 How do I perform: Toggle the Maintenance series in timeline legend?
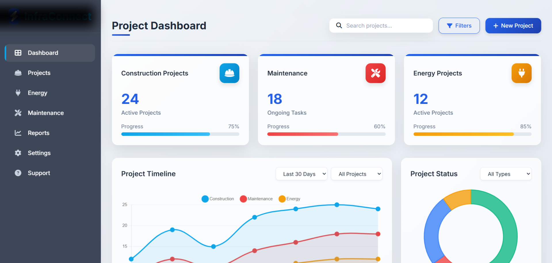pos(256,199)
